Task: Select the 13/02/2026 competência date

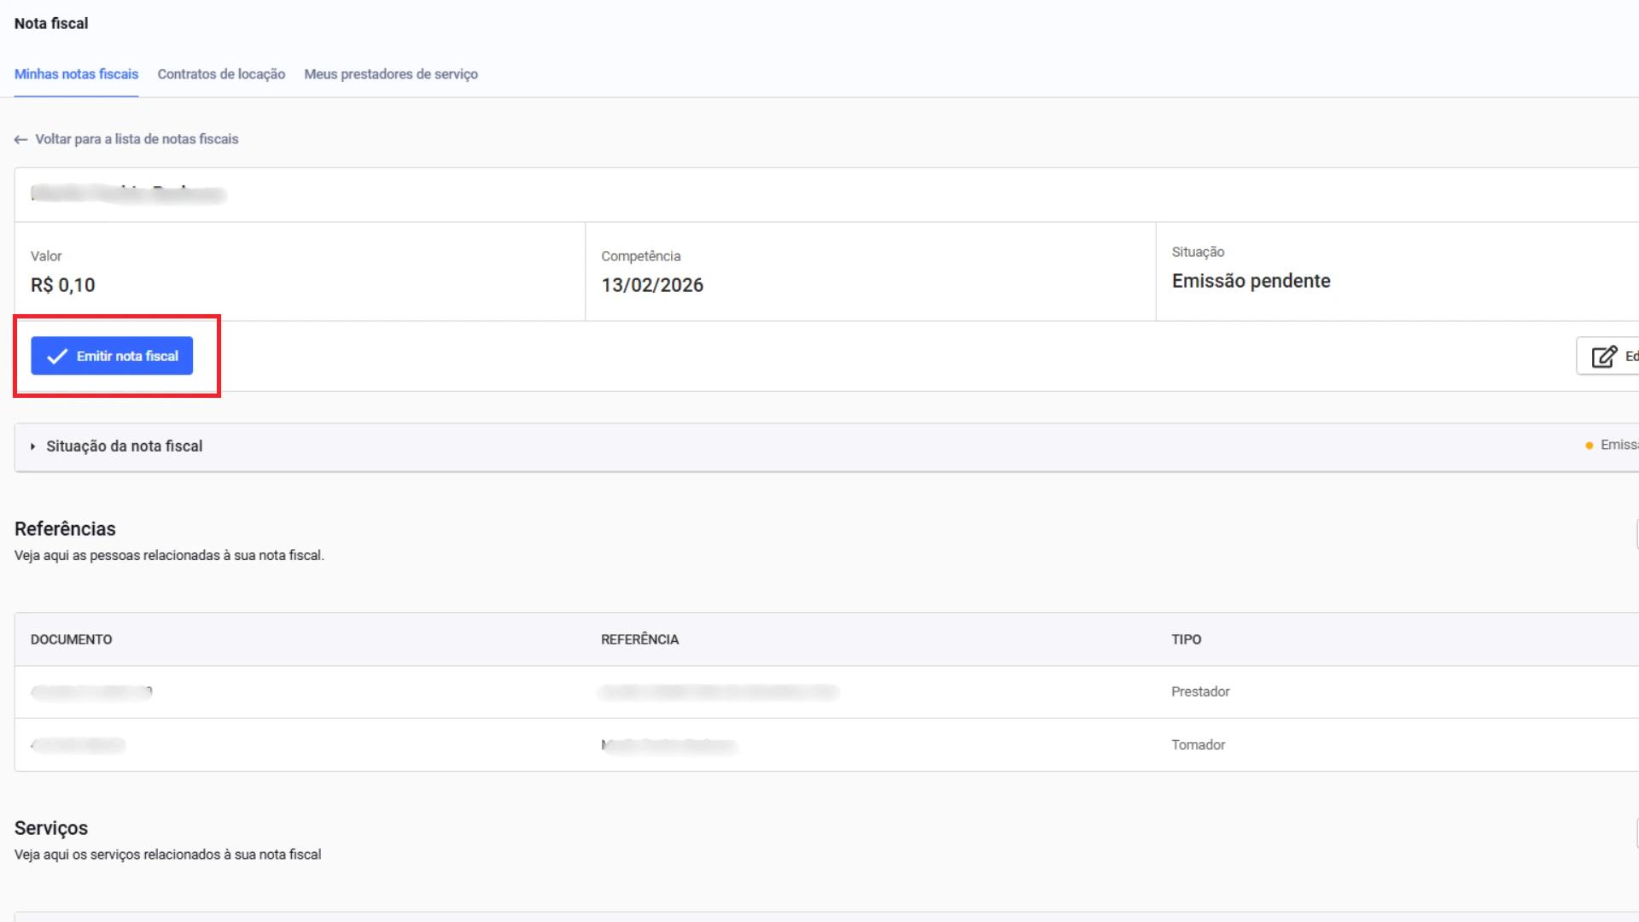Action: pyautogui.click(x=652, y=285)
